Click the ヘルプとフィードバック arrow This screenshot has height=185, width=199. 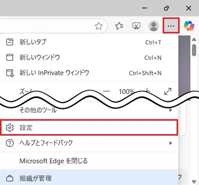(170, 143)
